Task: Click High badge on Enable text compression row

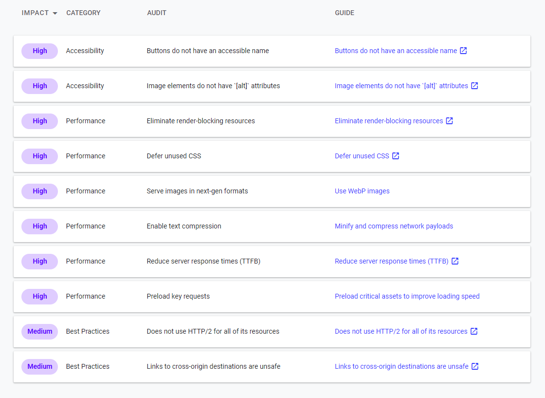Action: pyautogui.click(x=39, y=226)
